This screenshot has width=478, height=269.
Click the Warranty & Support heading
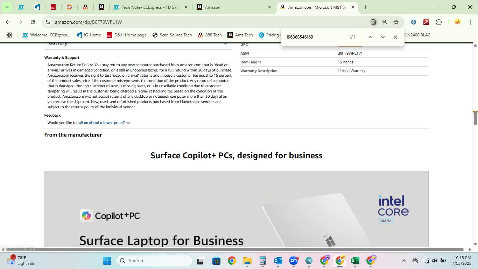pos(62,57)
